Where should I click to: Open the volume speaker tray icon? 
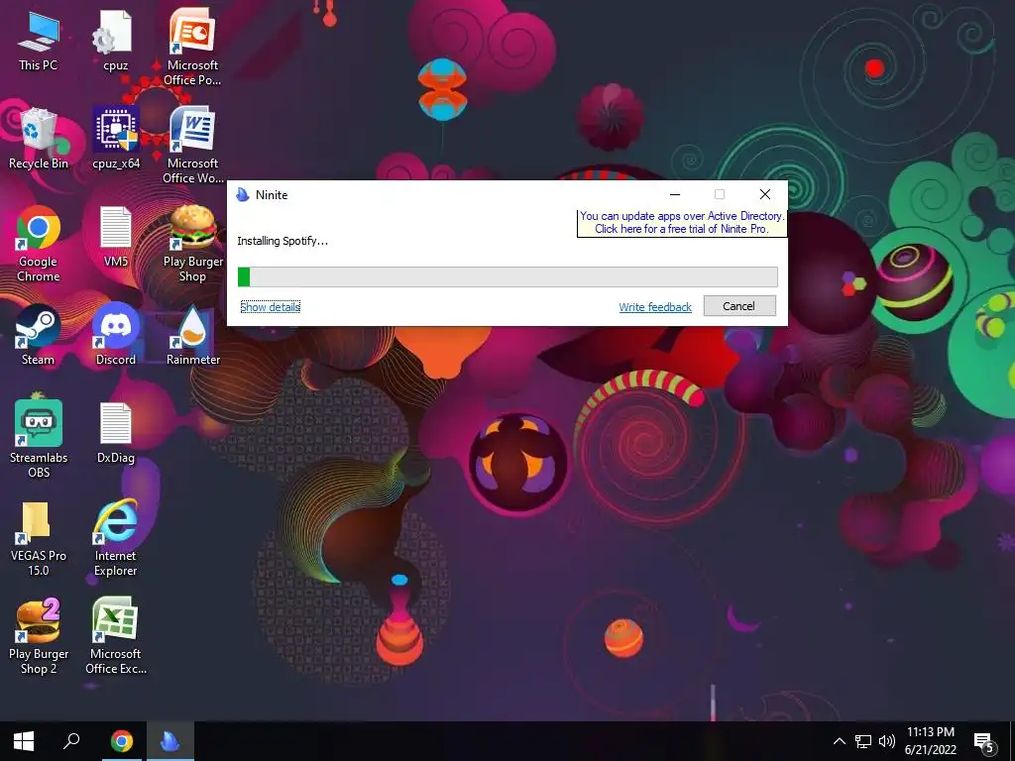tap(887, 741)
